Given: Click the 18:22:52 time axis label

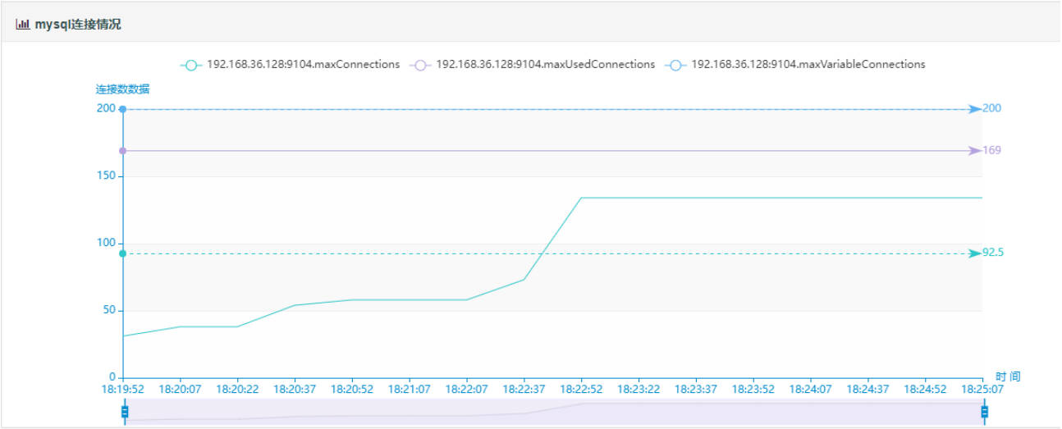Looking at the screenshot, I should [581, 390].
